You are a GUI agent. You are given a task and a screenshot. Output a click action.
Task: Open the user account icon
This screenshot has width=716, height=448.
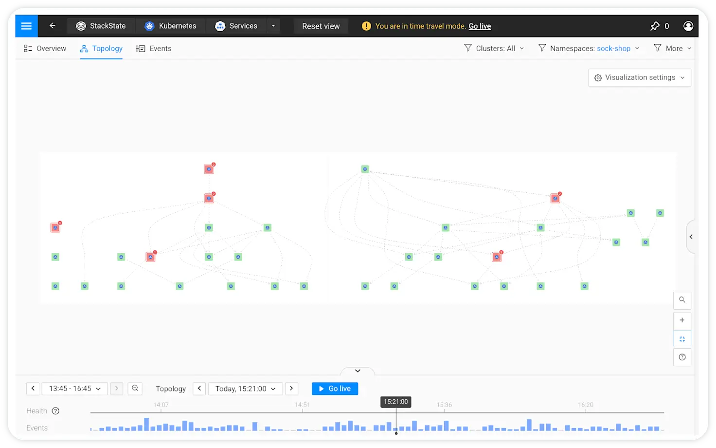click(x=688, y=26)
